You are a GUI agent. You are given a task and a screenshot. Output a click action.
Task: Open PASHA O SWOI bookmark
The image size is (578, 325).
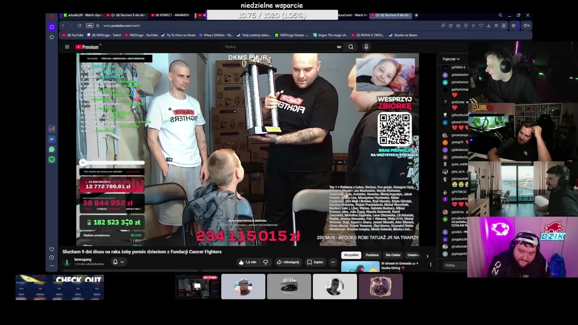click(x=367, y=35)
